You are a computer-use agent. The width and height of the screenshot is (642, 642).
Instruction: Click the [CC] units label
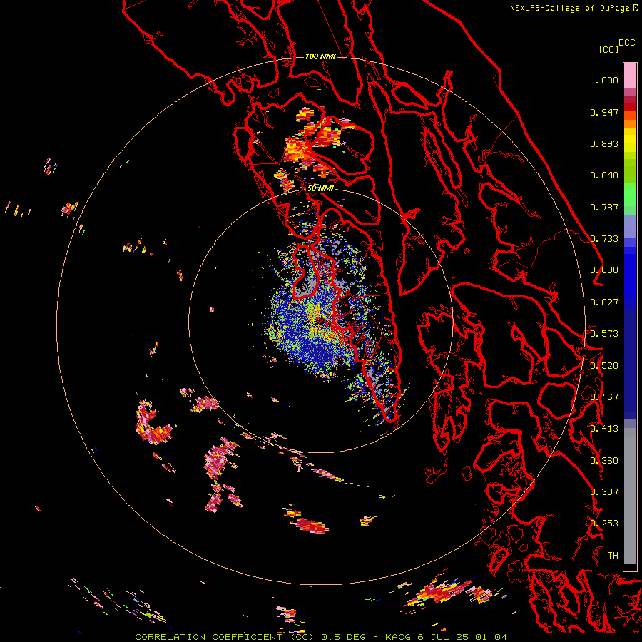click(x=608, y=49)
